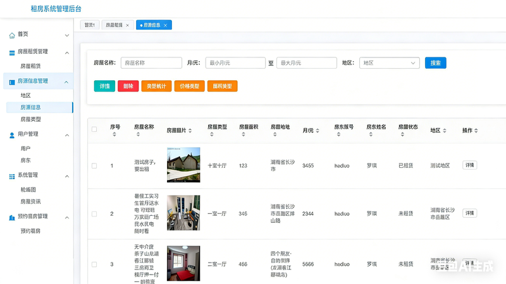This screenshot has height=284, width=506.
Task: Collapse the 房源信息管理 sidebar section
Action: [66, 81]
